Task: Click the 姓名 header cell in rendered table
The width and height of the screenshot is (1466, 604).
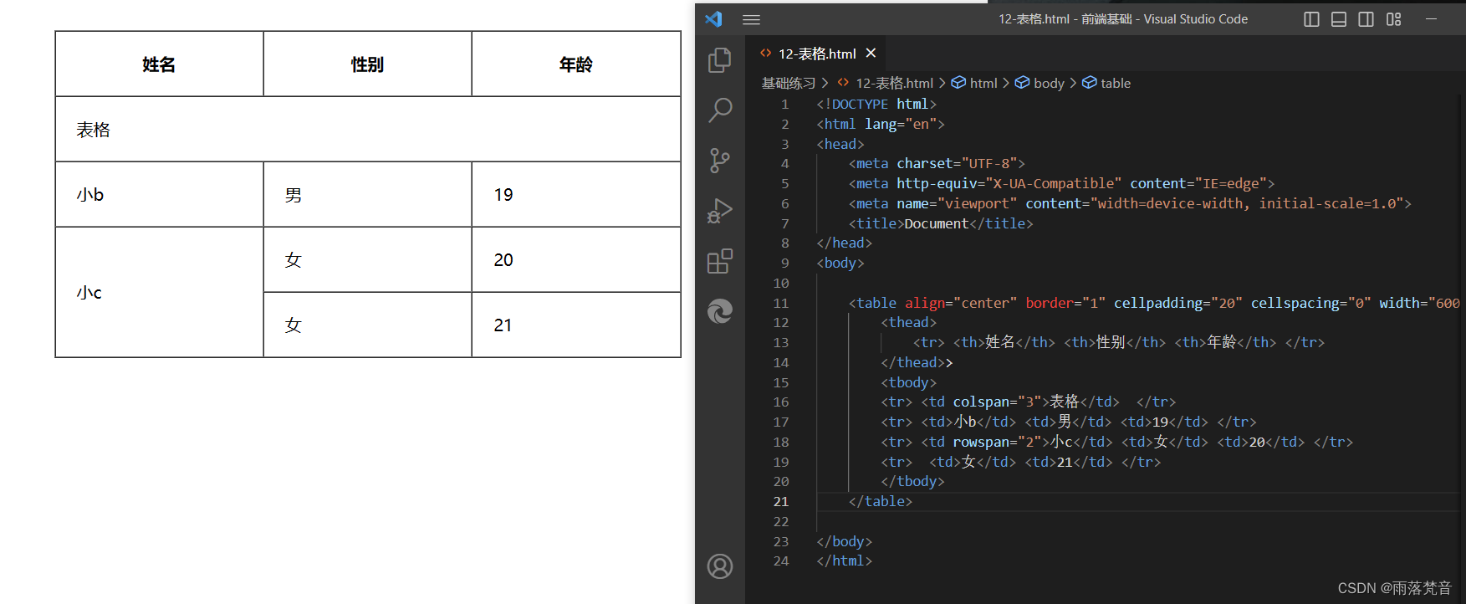Action: click(x=159, y=64)
